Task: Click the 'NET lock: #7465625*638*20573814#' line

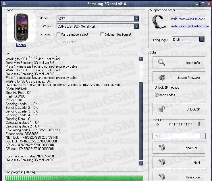Action: pos(32,138)
